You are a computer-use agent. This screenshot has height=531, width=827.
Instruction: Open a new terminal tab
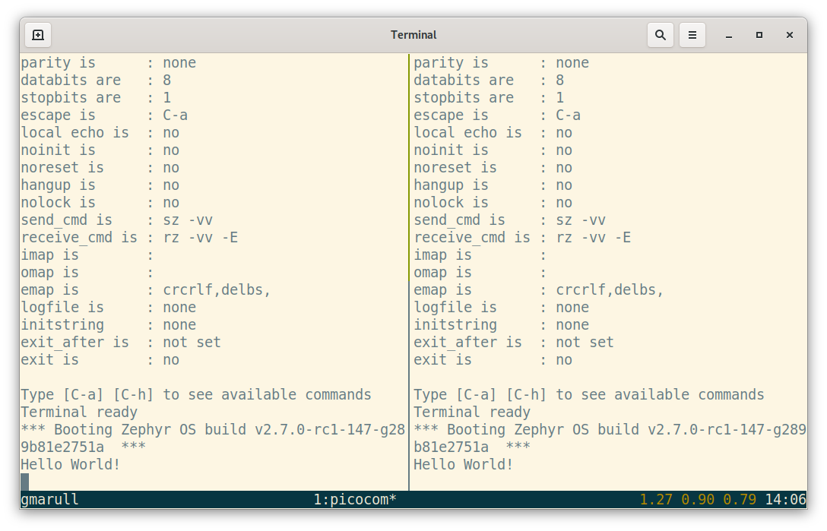(x=38, y=35)
